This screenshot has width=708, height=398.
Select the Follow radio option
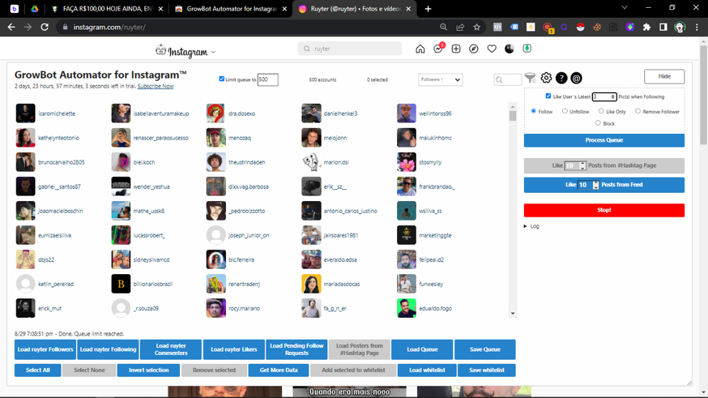533,110
